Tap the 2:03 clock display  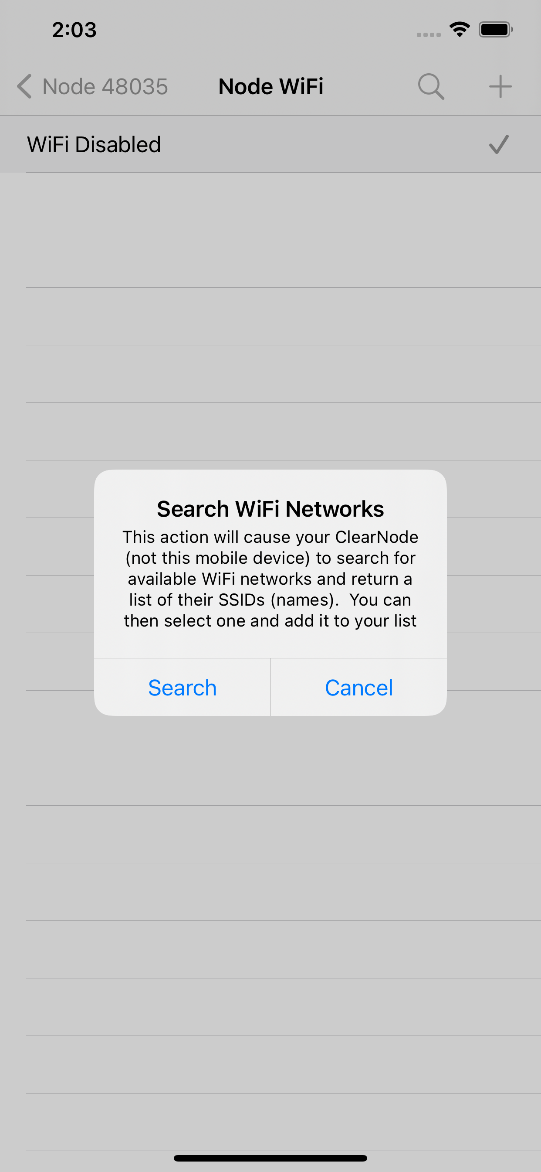point(74,30)
